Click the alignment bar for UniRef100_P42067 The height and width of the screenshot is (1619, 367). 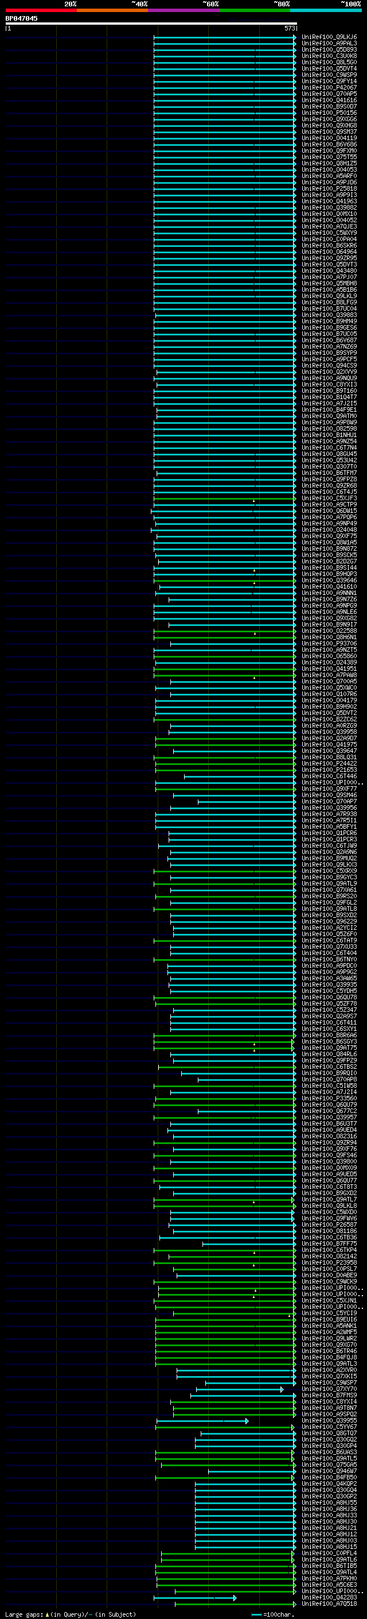click(x=225, y=88)
